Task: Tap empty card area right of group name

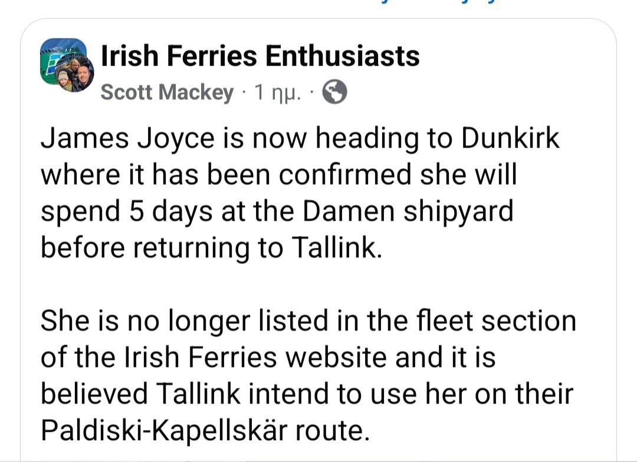Action: click(x=516, y=57)
